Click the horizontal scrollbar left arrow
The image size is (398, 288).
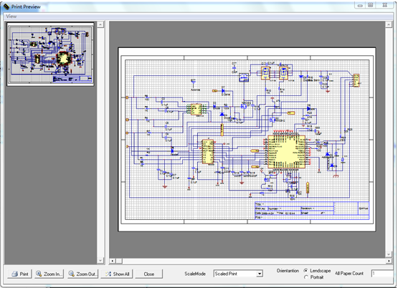[x=113, y=261]
